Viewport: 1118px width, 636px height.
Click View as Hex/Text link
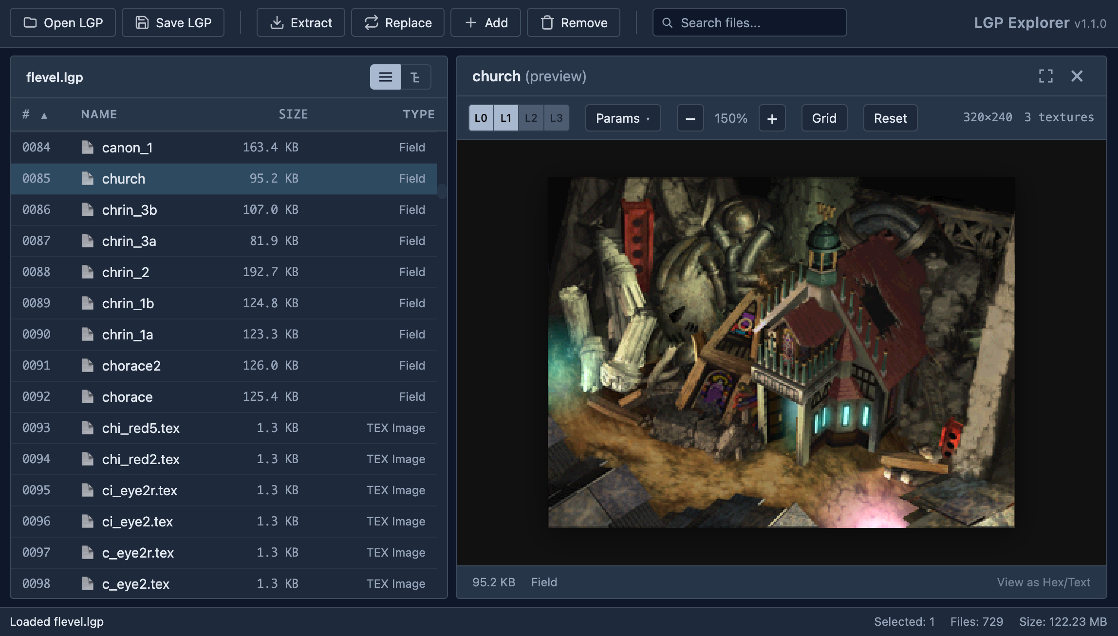pyautogui.click(x=1043, y=582)
